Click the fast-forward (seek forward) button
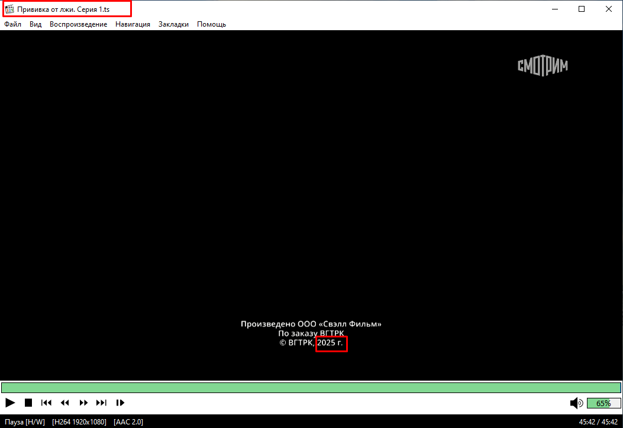 pos(83,403)
